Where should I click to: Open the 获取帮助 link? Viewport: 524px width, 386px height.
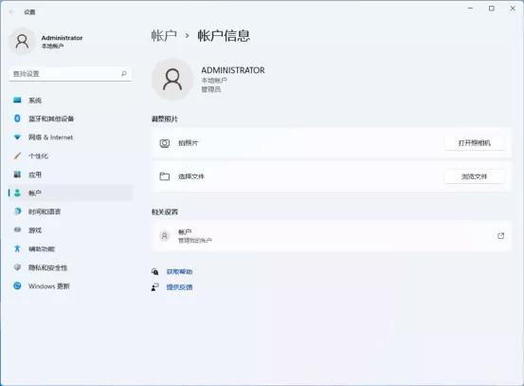coord(179,271)
